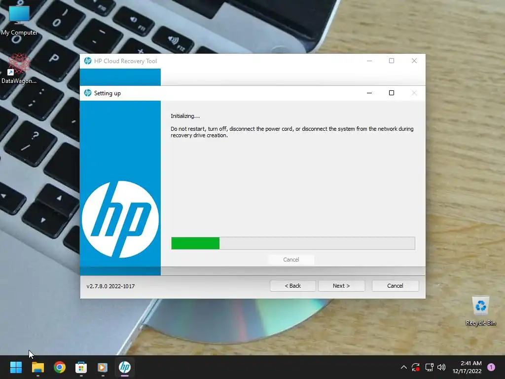
Task: Click the large HP logo in side panel
Action: point(120,219)
